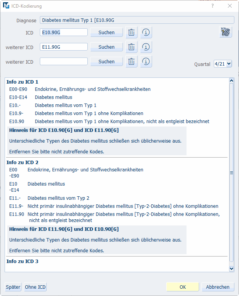Viewport: 239px width, 296px height.
Task: Click the empty third weiterer ICD field
Action: pos(64,62)
